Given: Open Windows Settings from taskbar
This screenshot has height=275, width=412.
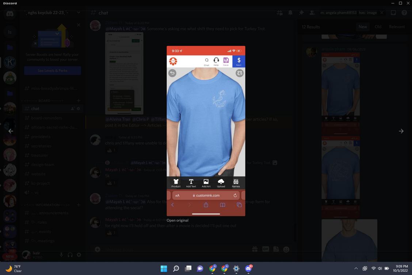Looking at the screenshot, I should (236, 268).
